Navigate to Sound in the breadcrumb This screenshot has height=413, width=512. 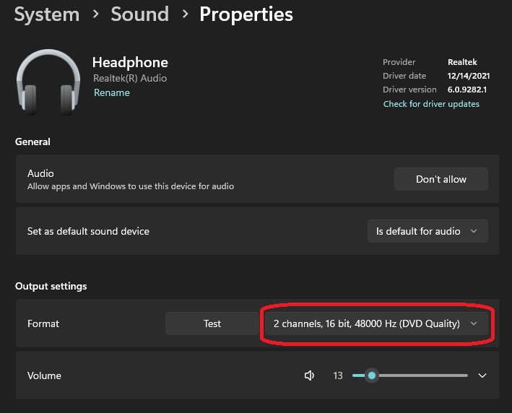click(139, 14)
